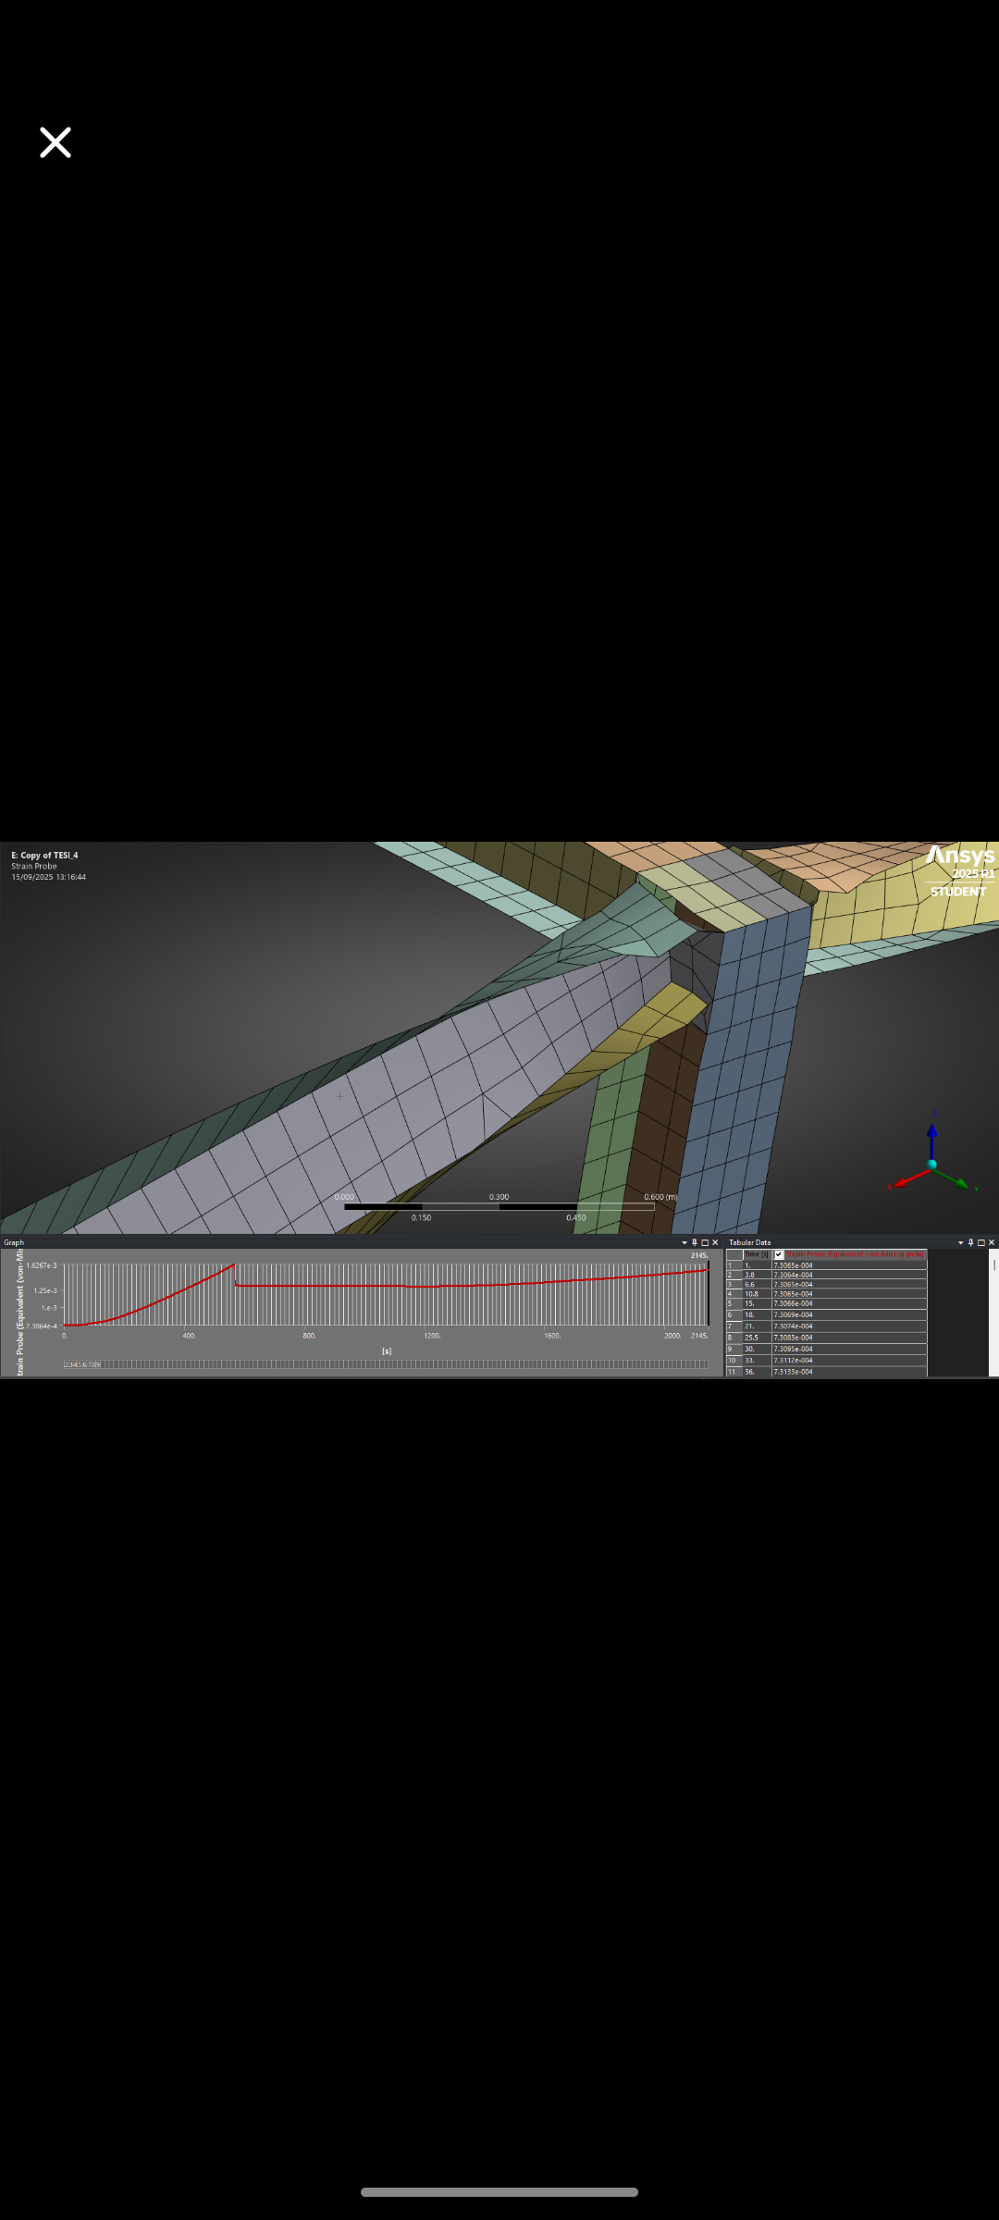Open Graph panel options dropdown arrow
The height and width of the screenshot is (2220, 999).
[x=684, y=1242]
